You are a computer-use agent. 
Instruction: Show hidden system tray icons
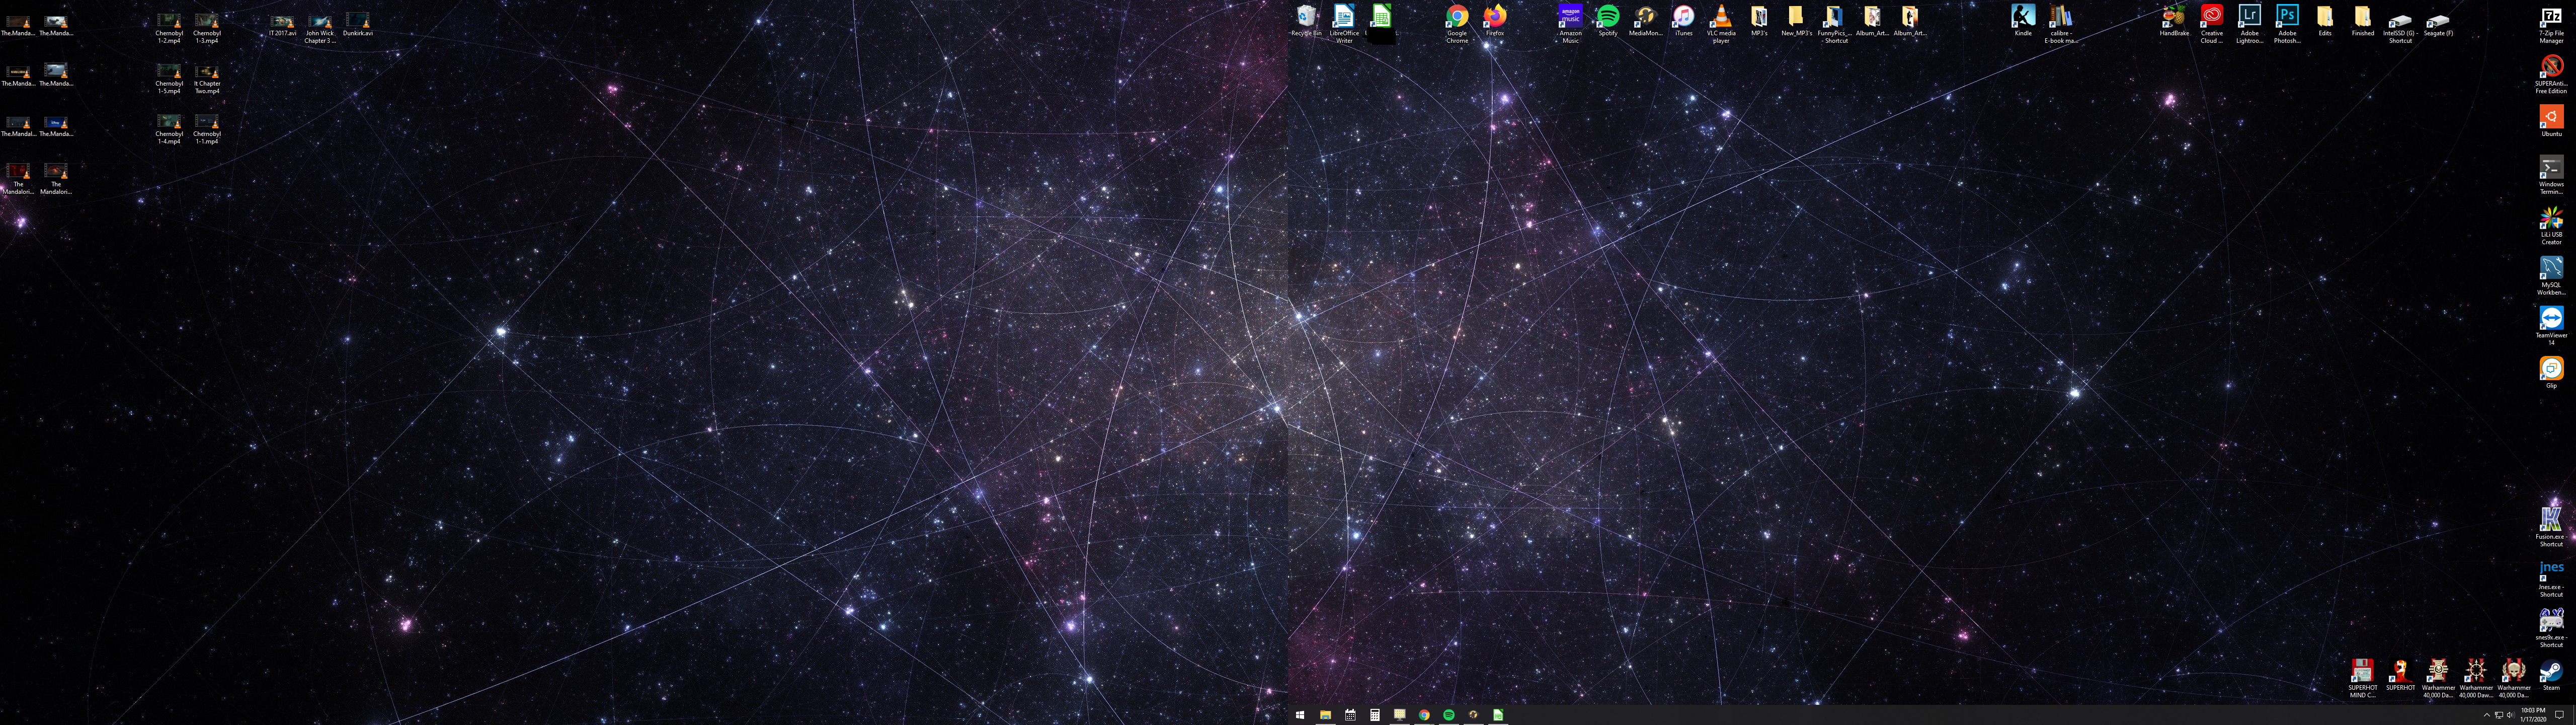pyautogui.click(x=2486, y=715)
